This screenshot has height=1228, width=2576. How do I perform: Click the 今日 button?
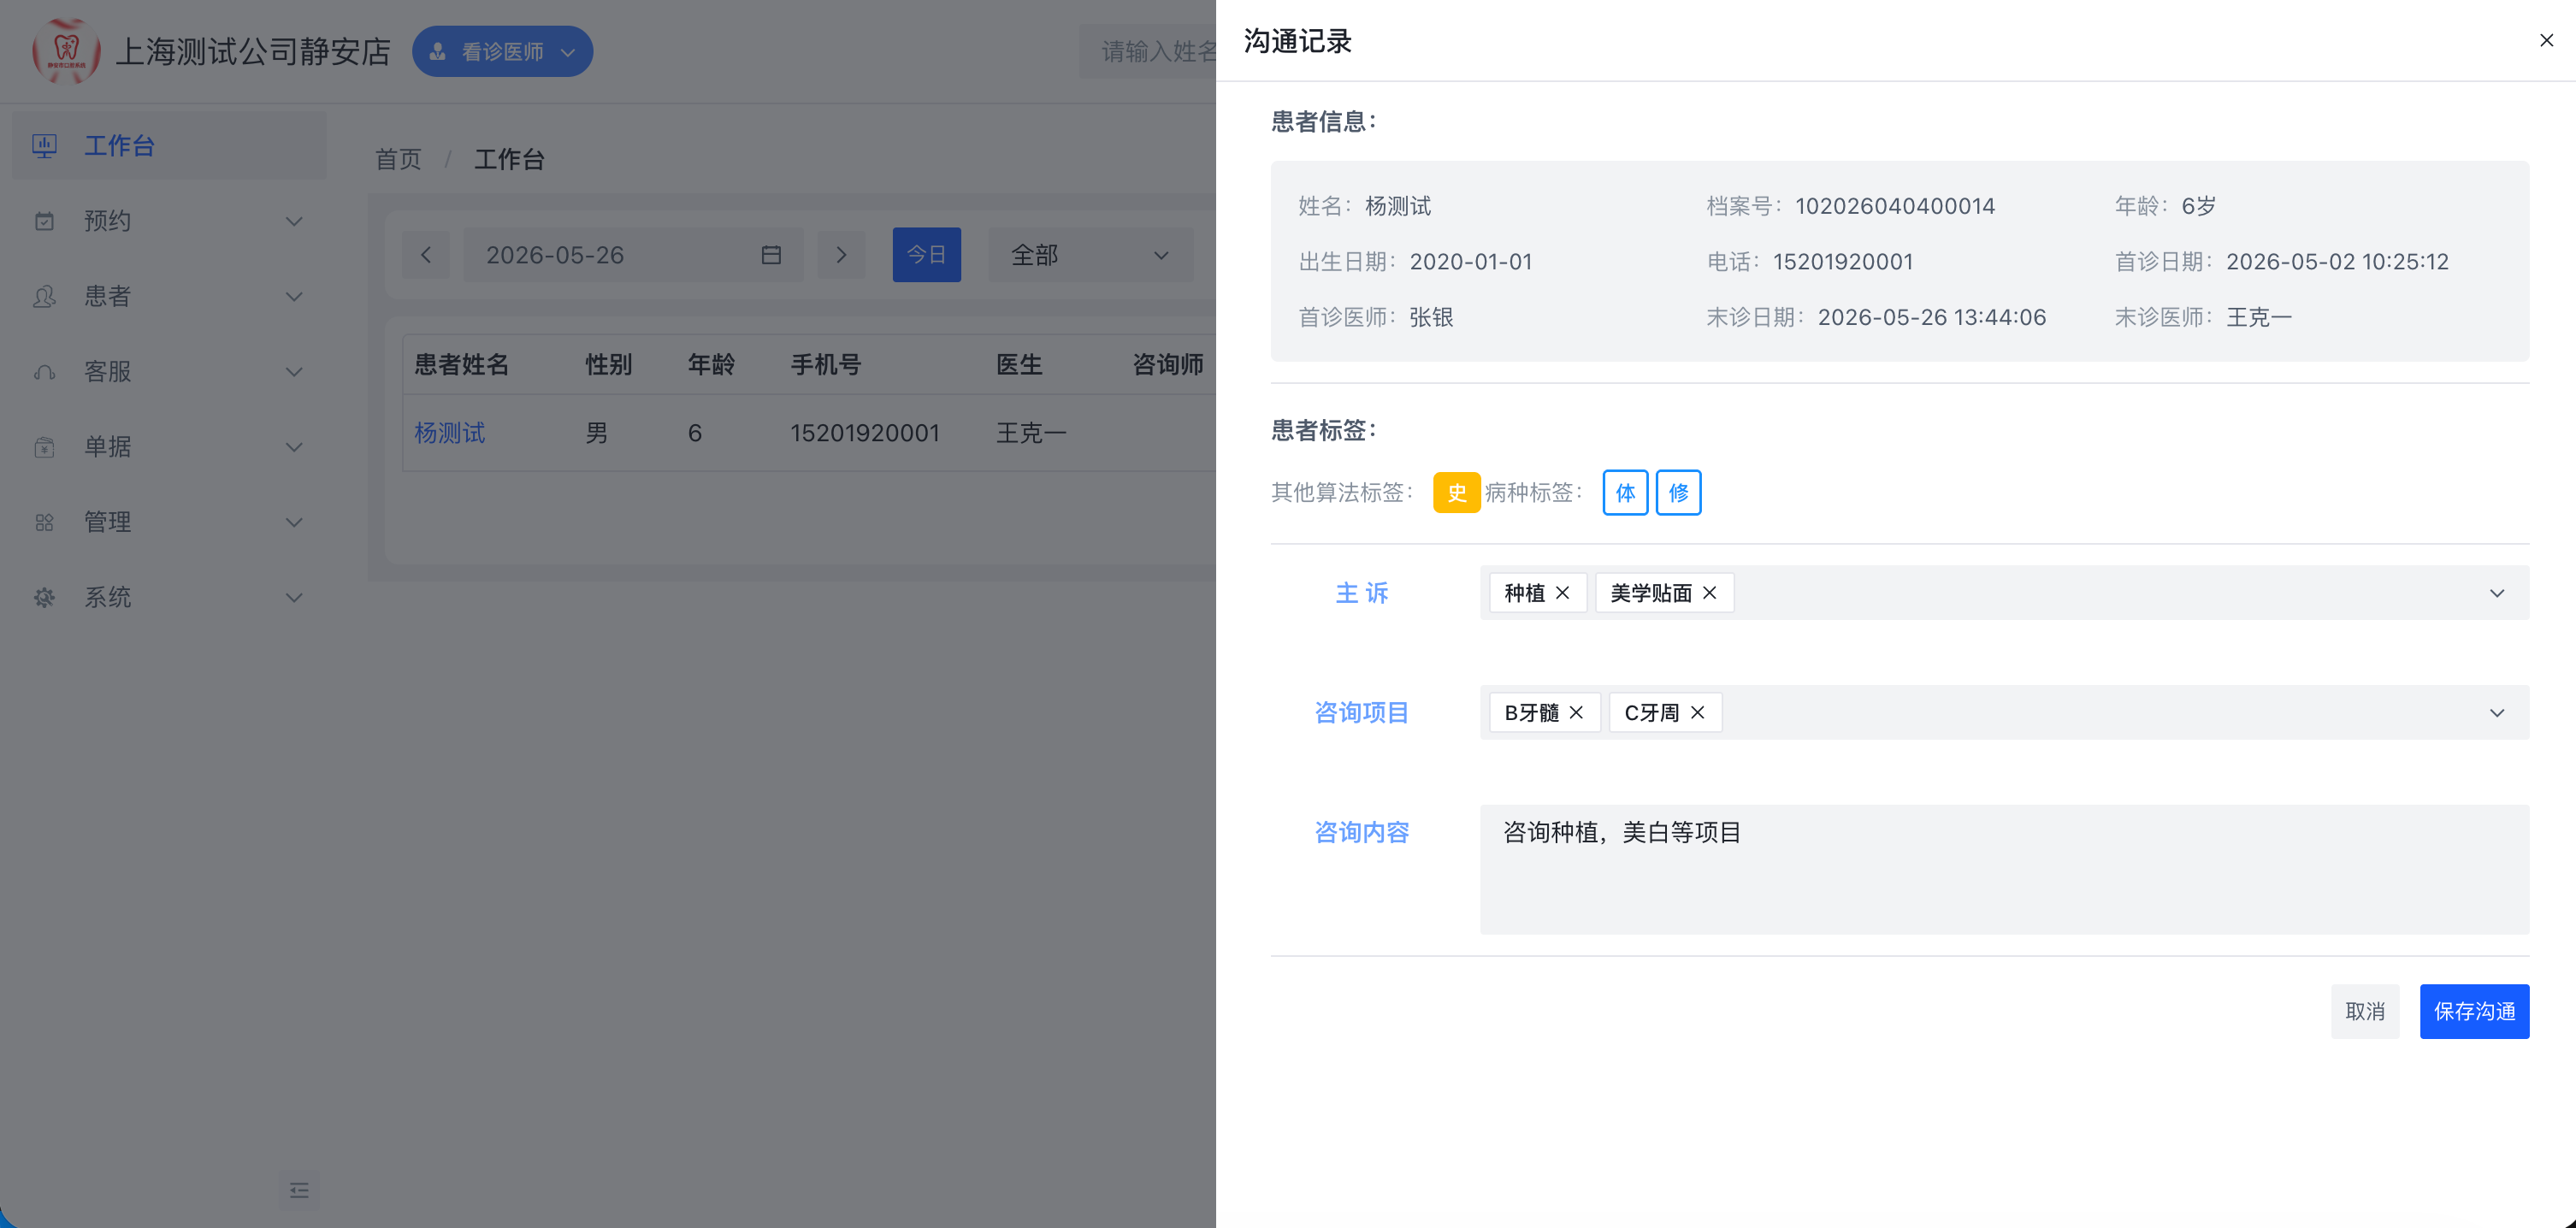[x=926, y=255]
